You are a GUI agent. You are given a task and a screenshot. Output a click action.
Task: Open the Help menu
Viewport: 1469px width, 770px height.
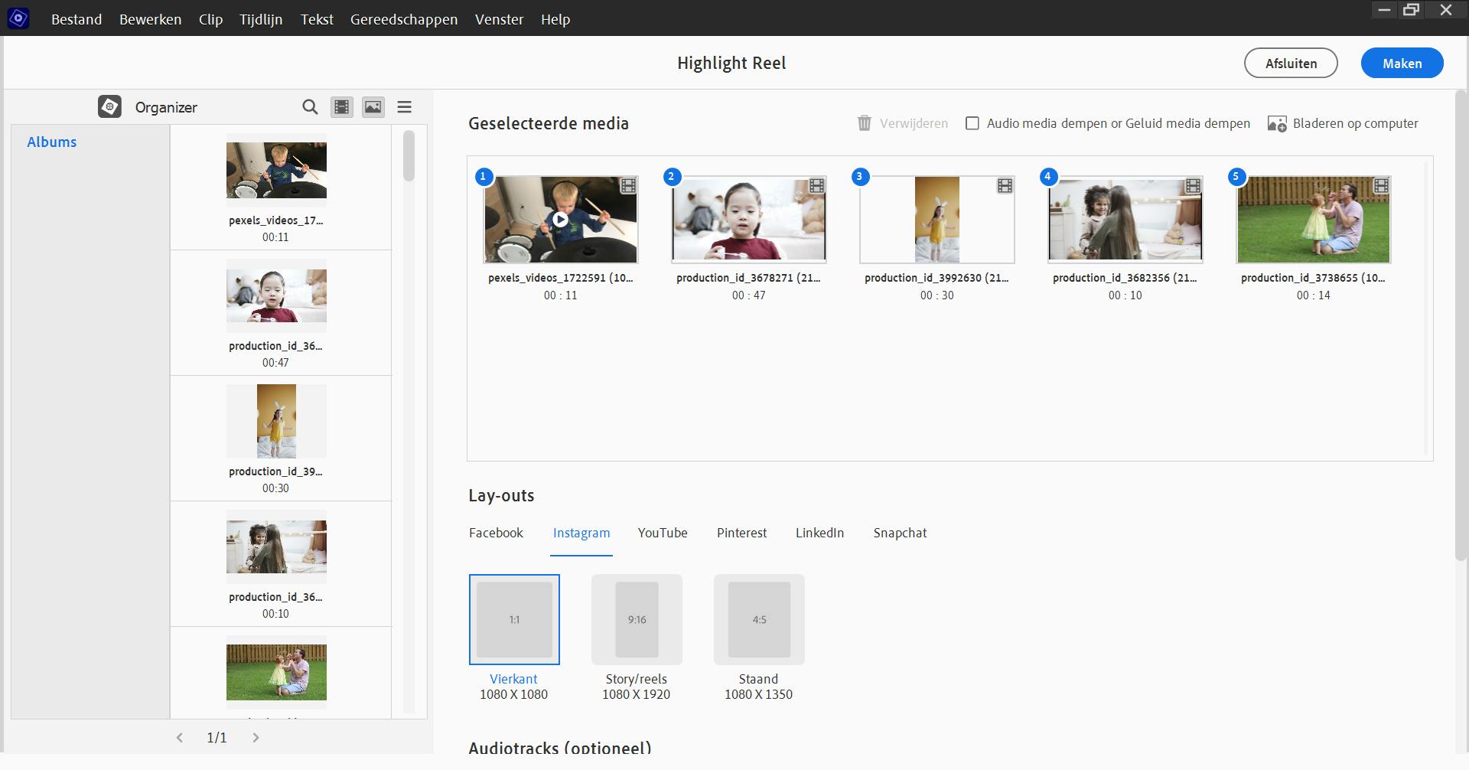click(x=555, y=19)
